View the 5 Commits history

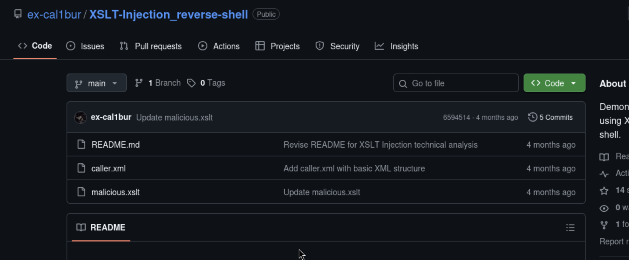[x=550, y=117]
